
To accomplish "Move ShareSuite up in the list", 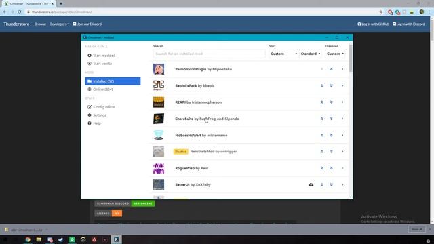I will coord(321,119).
